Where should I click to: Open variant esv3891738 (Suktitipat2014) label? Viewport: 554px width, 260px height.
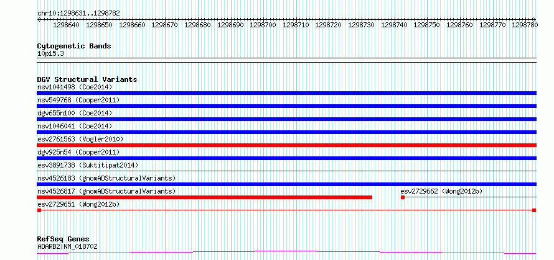[88, 165]
